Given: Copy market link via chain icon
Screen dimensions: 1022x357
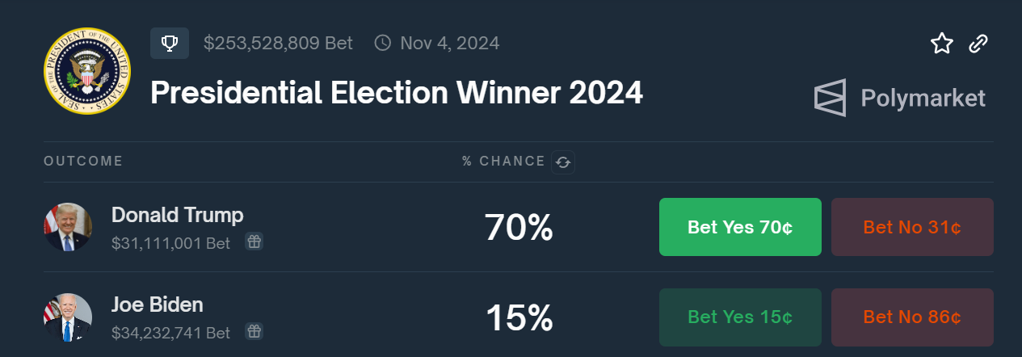Looking at the screenshot, I should pos(978,44).
